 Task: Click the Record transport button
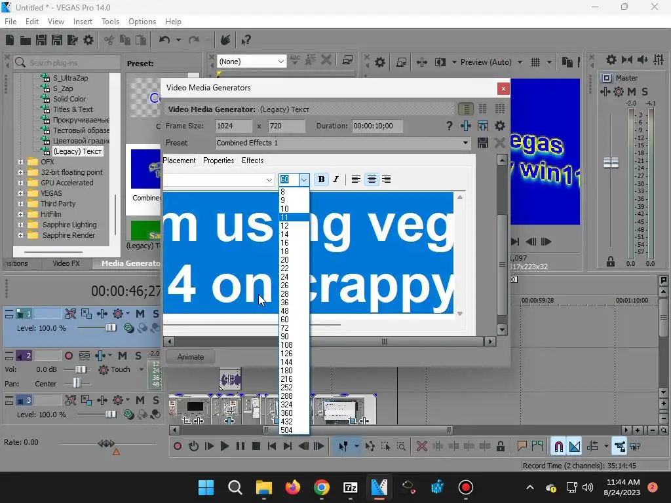coord(177,447)
